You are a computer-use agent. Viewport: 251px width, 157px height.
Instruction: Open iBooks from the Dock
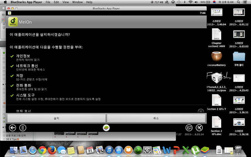pos(128,151)
